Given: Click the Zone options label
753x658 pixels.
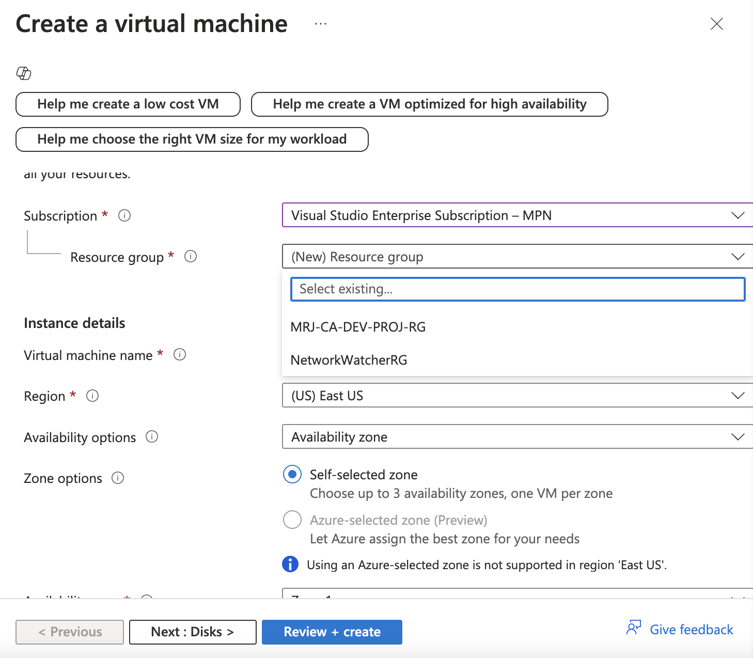Looking at the screenshot, I should coord(63,478).
